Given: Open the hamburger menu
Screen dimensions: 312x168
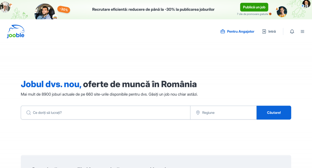Looking at the screenshot, I should 302,31.
